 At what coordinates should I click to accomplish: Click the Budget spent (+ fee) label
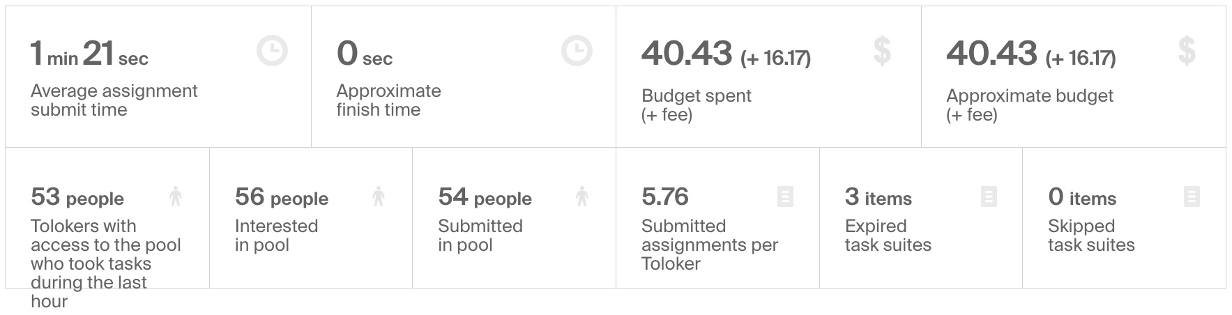pyautogui.click(x=696, y=105)
